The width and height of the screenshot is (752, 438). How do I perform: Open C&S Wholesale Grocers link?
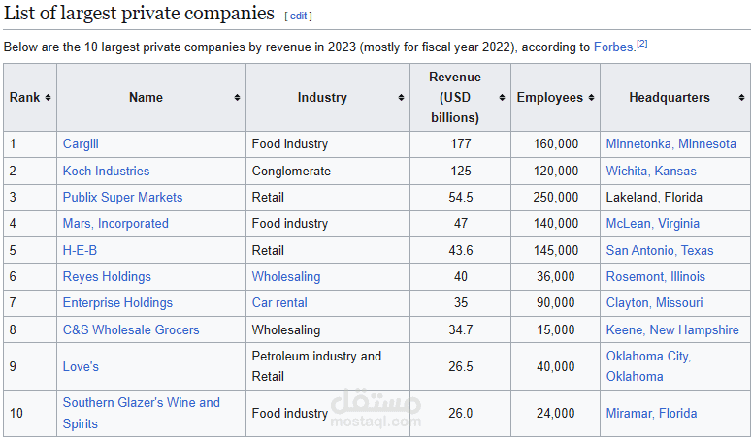[x=131, y=329]
